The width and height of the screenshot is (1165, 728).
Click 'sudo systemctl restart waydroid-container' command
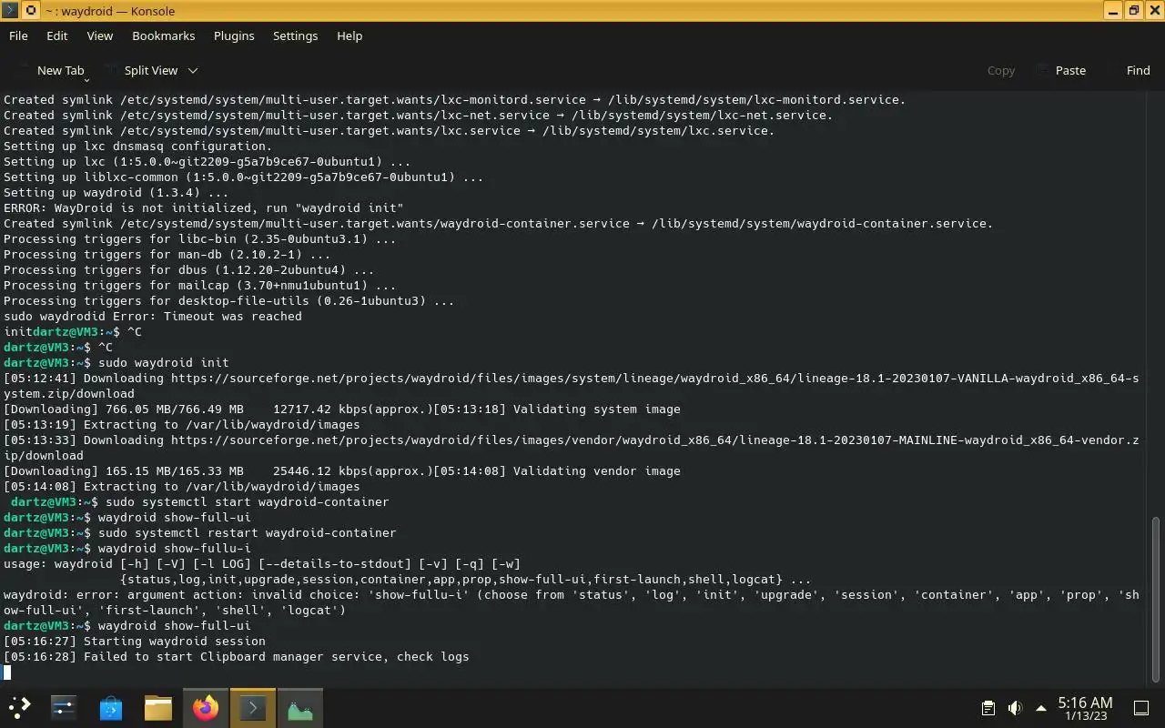(x=248, y=532)
